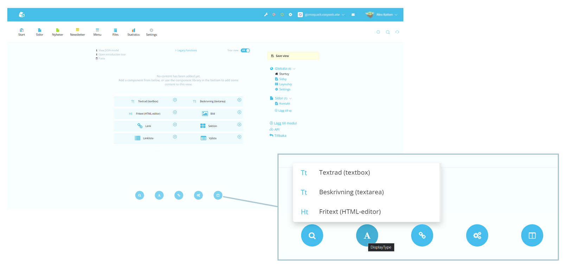The image size is (568, 270).
Task: Collapse the Globala (4) tree group
Action: point(294,69)
